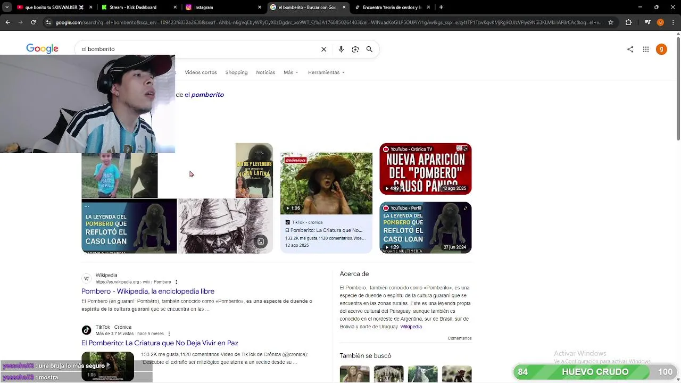The image size is (681, 383).
Task: Open the tab search dropdown arrow
Action: click(7, 7)
